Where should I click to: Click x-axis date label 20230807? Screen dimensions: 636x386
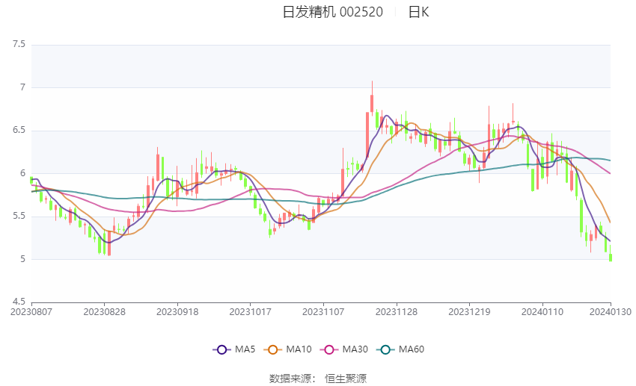pyautogui.click(x=31, y=312)
